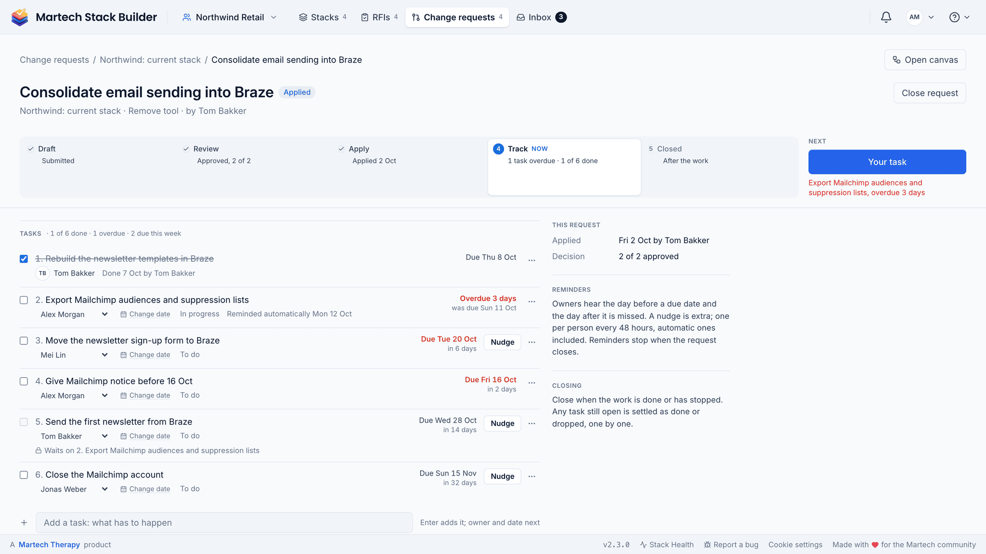986x554 pixels.
Task: Open Jonas Weber owner dropdown
Action: tap(74, 489)
